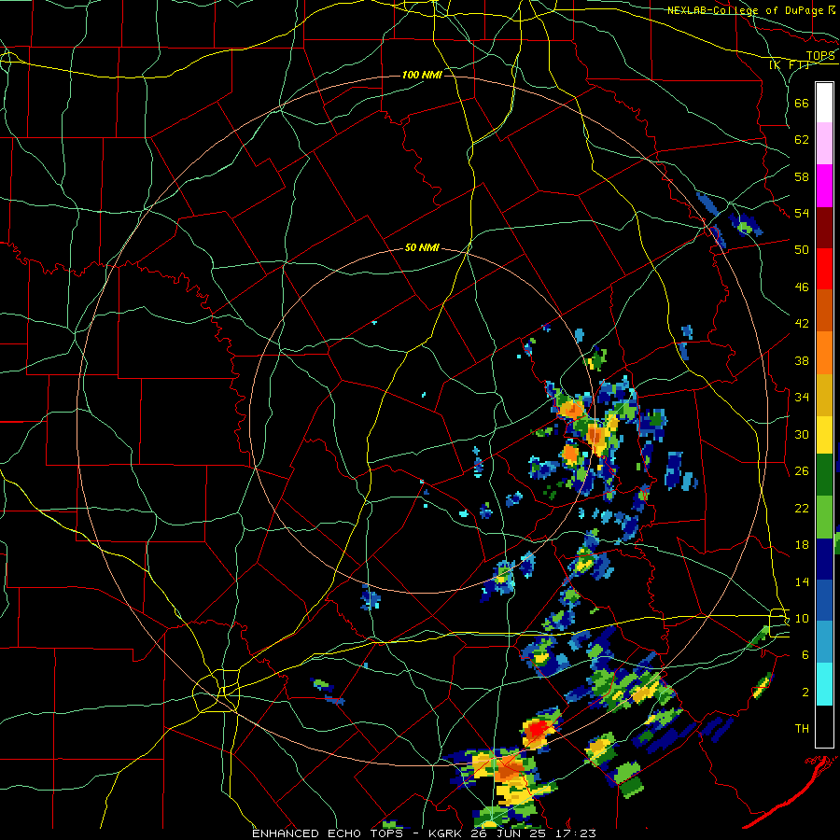Click the dark green legend swatch
The width and height of the screenshot is (840, 840).
824,475
